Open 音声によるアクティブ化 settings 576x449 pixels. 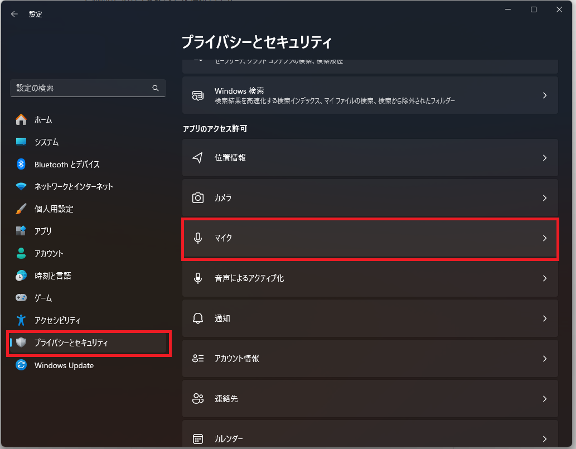[370, 278]
